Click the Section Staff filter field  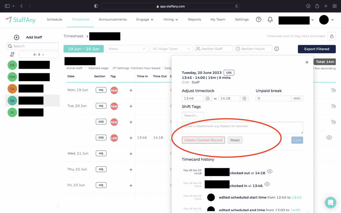point(213,49)
